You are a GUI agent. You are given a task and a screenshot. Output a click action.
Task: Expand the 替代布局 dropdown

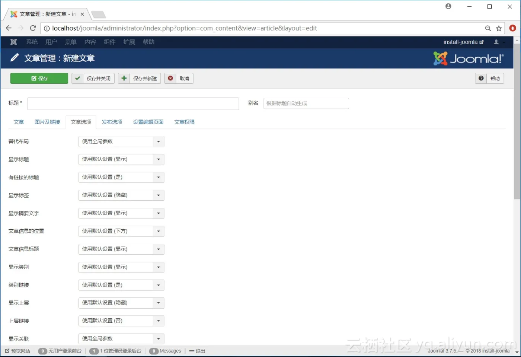pyautogui.click(x=121, y=141)
